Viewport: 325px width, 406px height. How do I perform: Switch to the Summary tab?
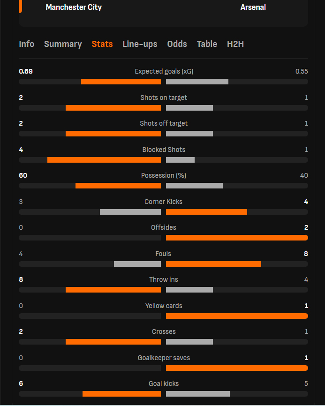[x=63, y=44]
